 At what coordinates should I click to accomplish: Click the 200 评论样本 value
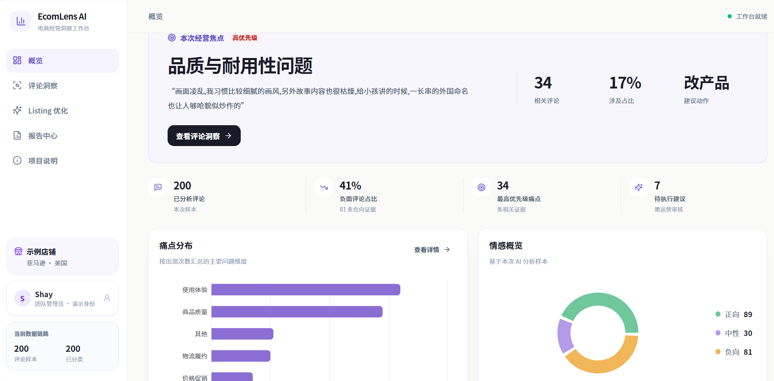(21, 348)
